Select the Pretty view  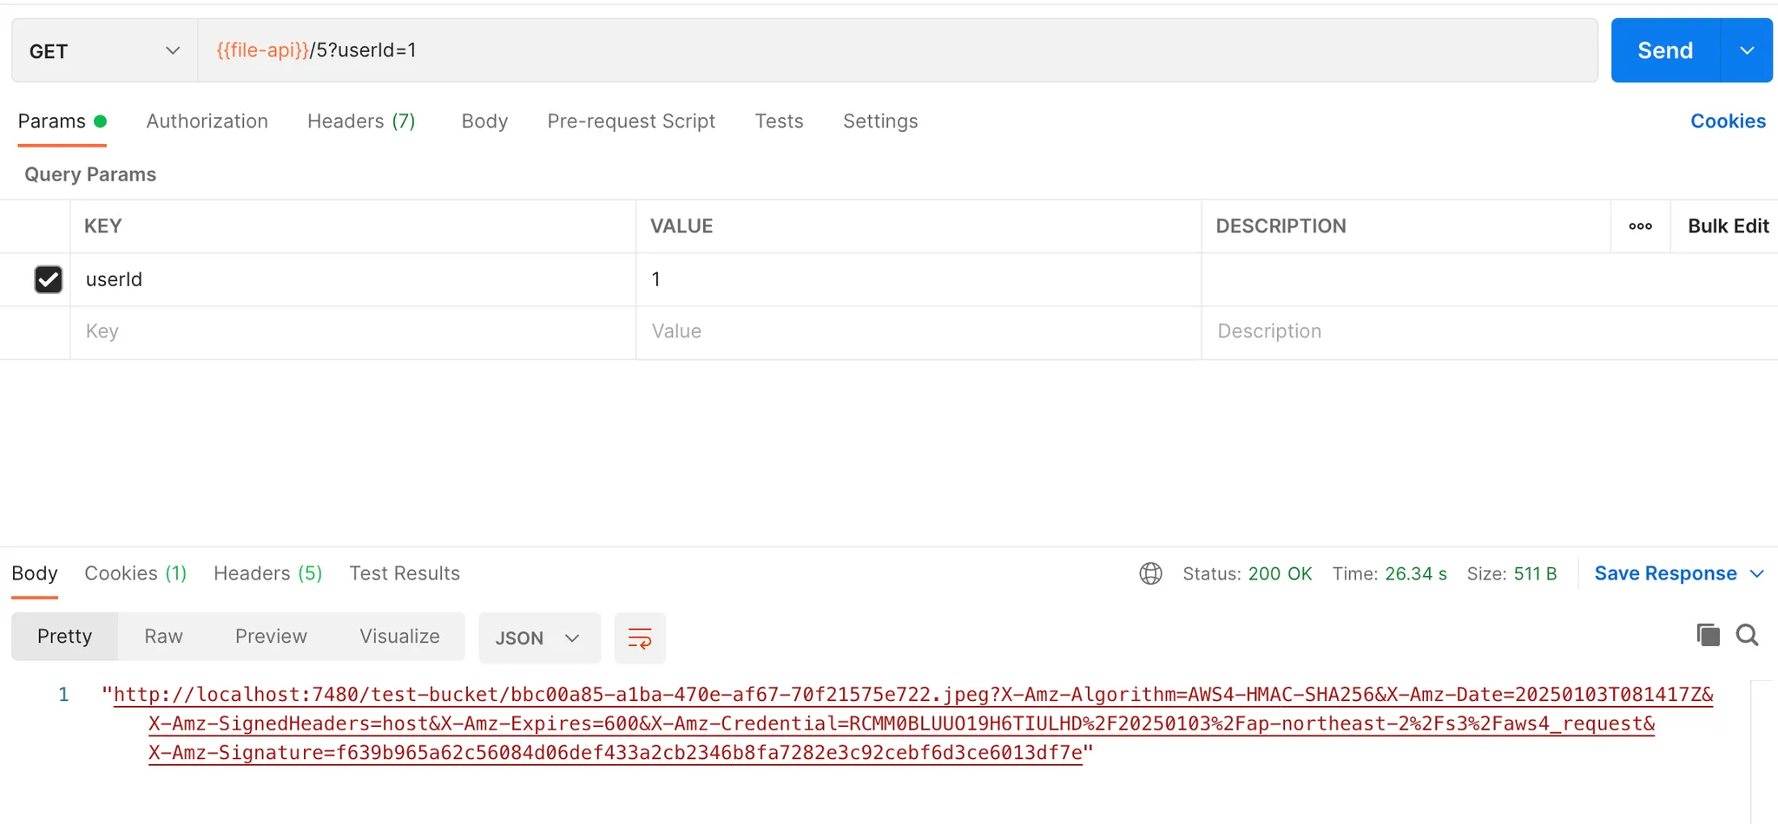[64, 637]
